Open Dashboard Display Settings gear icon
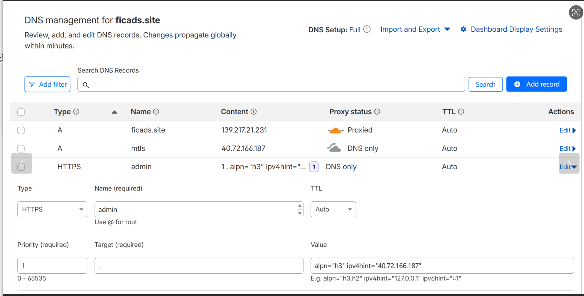Image resolution: width=584 pixels, height=296 pixels. [x=463, y=29]
